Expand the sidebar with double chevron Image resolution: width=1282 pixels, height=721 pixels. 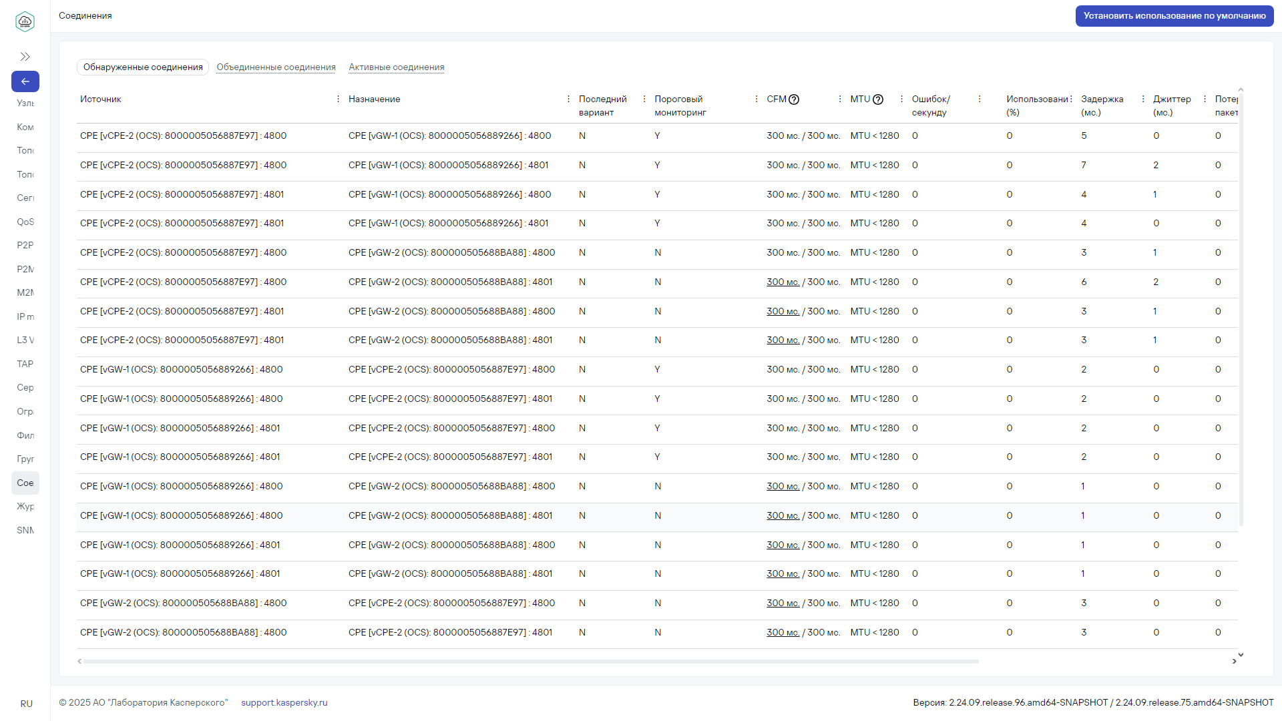[x=25, y=57]
